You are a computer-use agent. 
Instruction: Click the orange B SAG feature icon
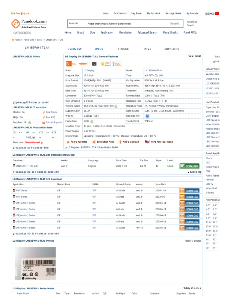pos(71,64)
